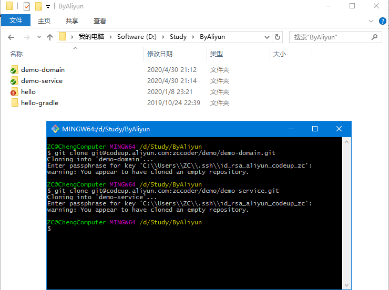Viewport: 389px width, 290px height.
Task: Click the Git Bash icon in MINGW64 title bar
Action: coord(55,129)
